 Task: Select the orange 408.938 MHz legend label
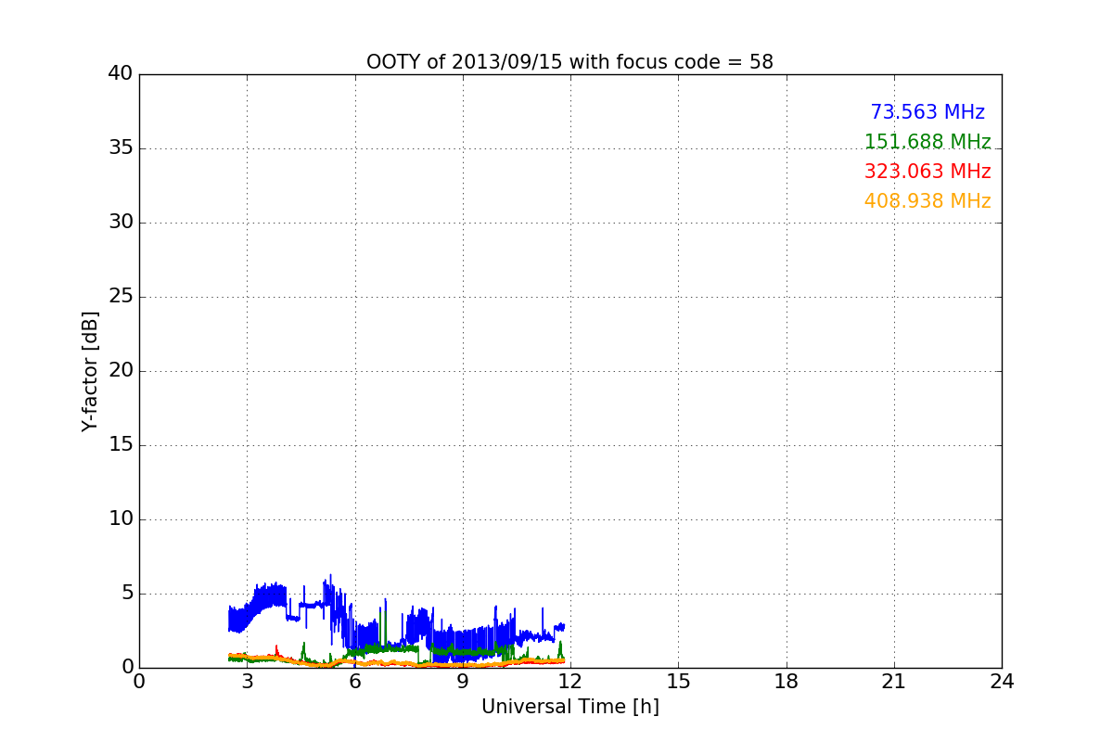coord(927,201)
